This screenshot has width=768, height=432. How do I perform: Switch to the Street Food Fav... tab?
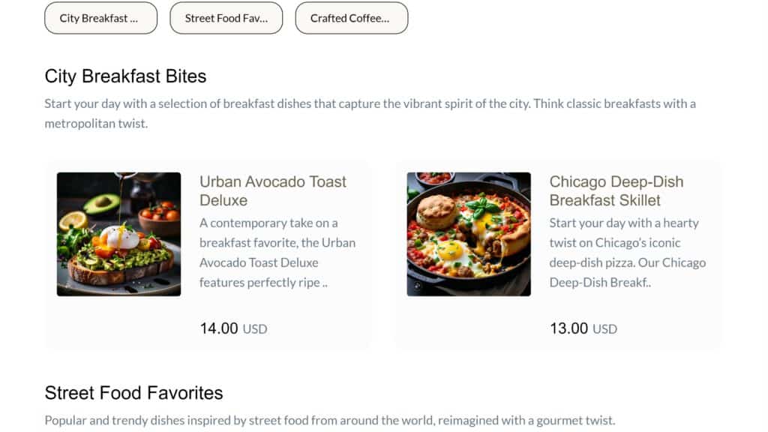(226, 18)
